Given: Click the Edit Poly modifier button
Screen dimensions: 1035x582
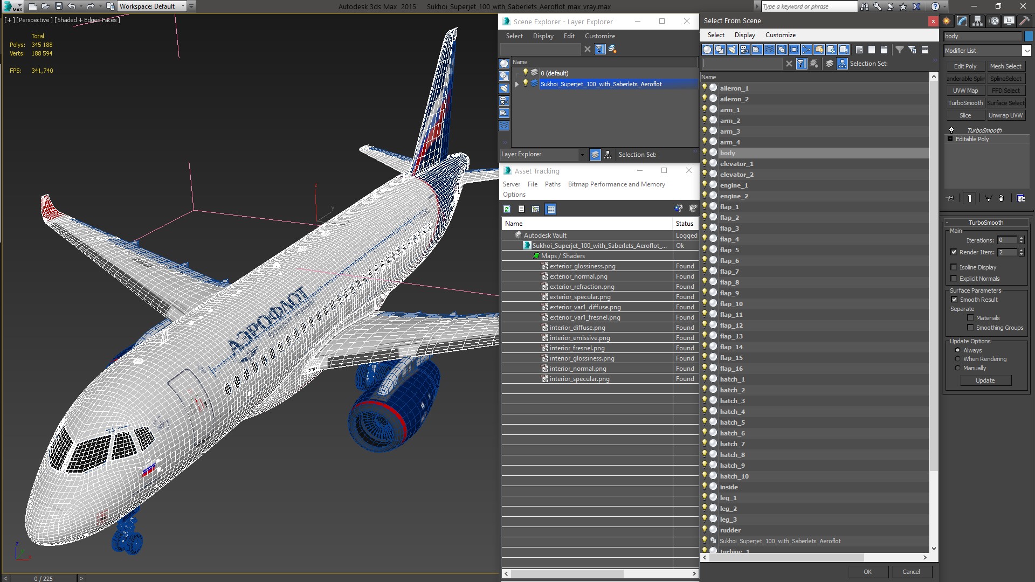Looking at the screenshot, I should coord(965,66).
